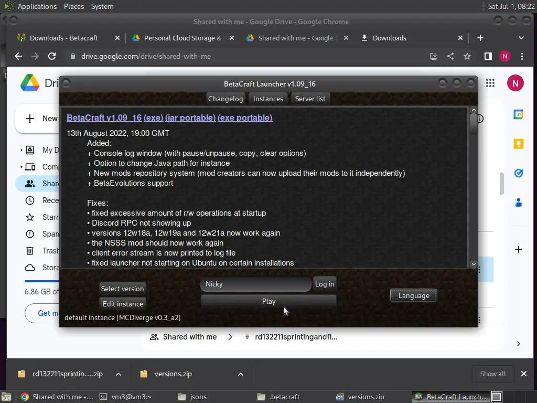Open the Google apps grid
This screenshot has width=537, height=403.
coord(490,83)
